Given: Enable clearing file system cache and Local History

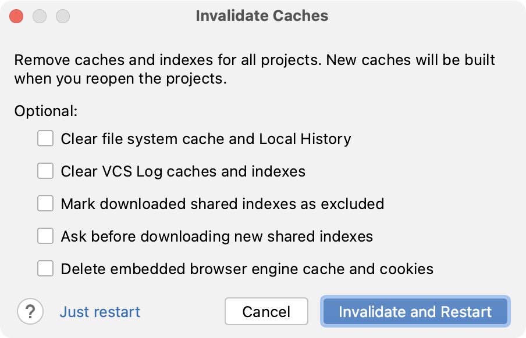Looking at the screenshot, I should (45, 138).
